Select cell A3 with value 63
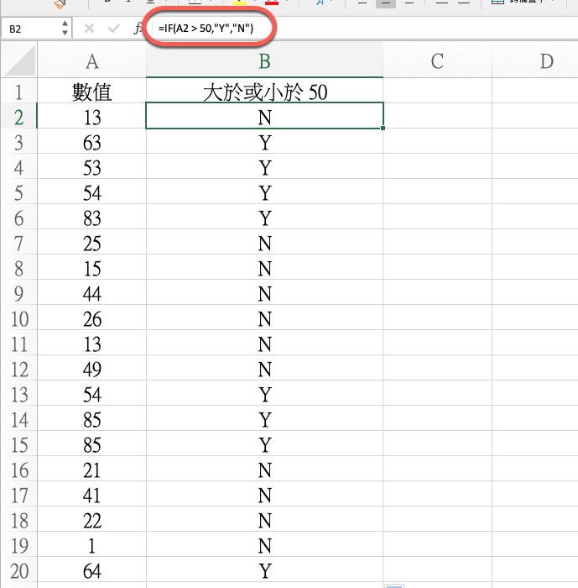Image resolution: width=578 pixels, height=588 pixels. [91, 142]
